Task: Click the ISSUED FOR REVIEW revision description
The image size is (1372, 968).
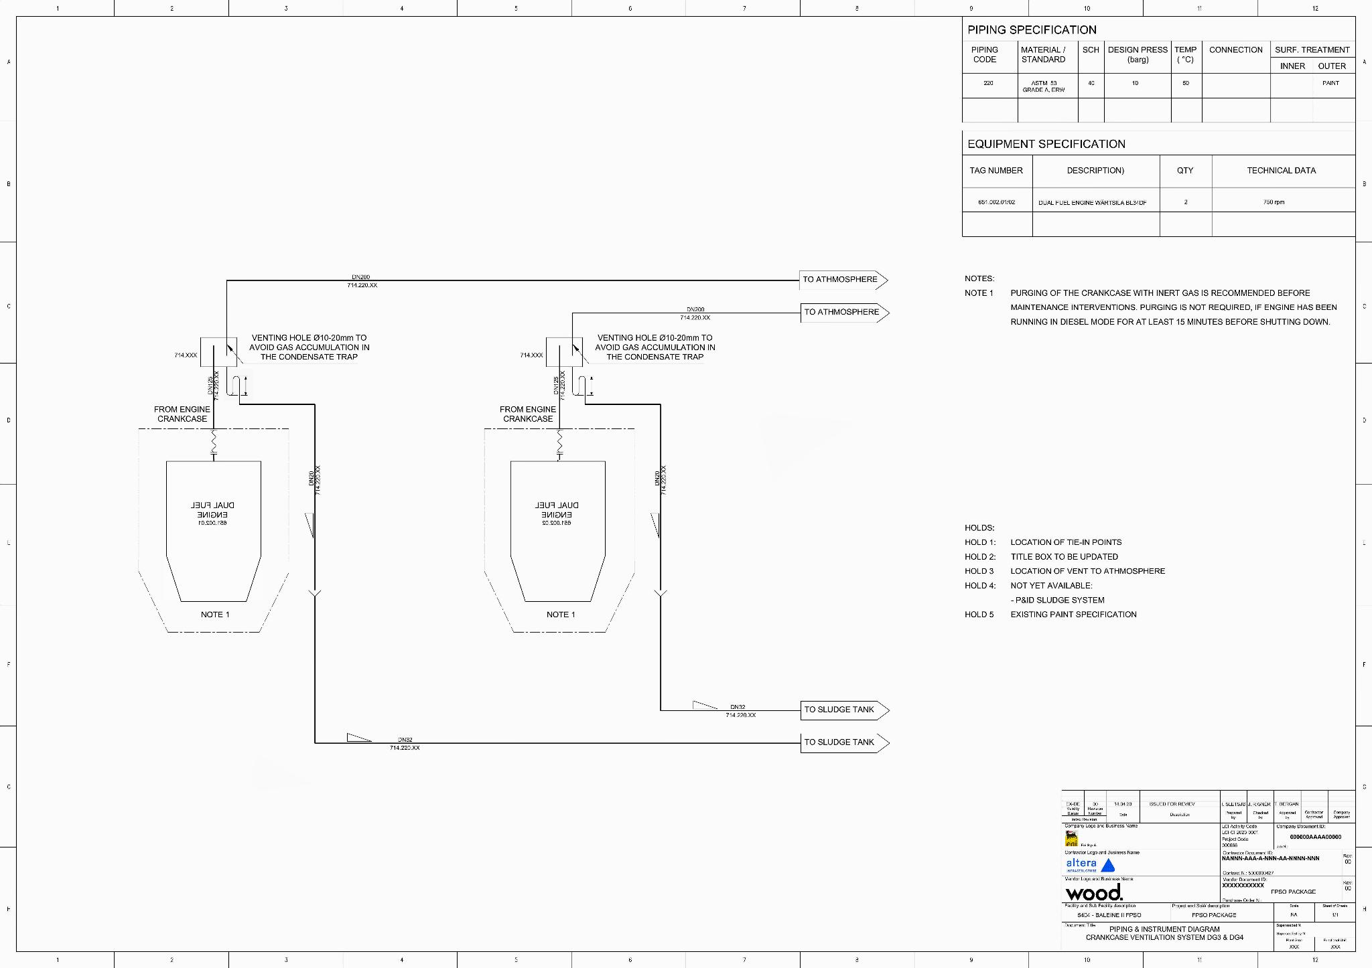Action: [1172, 804]
